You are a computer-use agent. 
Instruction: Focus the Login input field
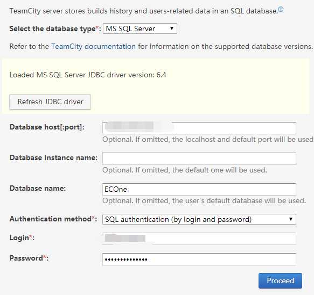click(x=199, y=239)
